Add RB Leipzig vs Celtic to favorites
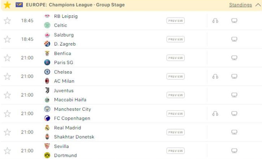Viewport: 262px width, 159px height. tap(7, 21)
